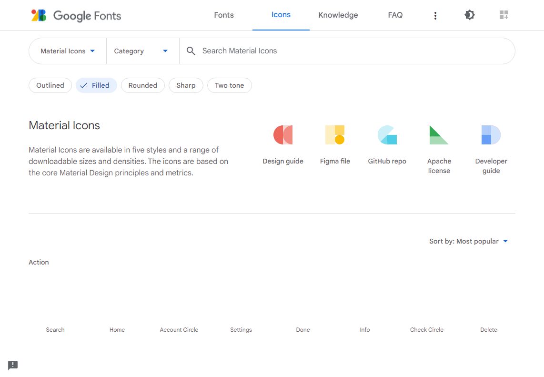The image size is (544, 377).
Task: Focus the Search Material Icons field
Action: coord(347,51)
